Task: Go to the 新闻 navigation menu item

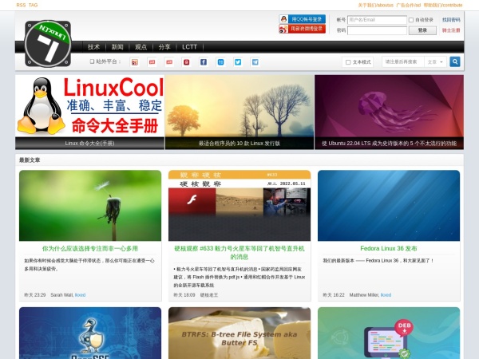Action: 117,47
